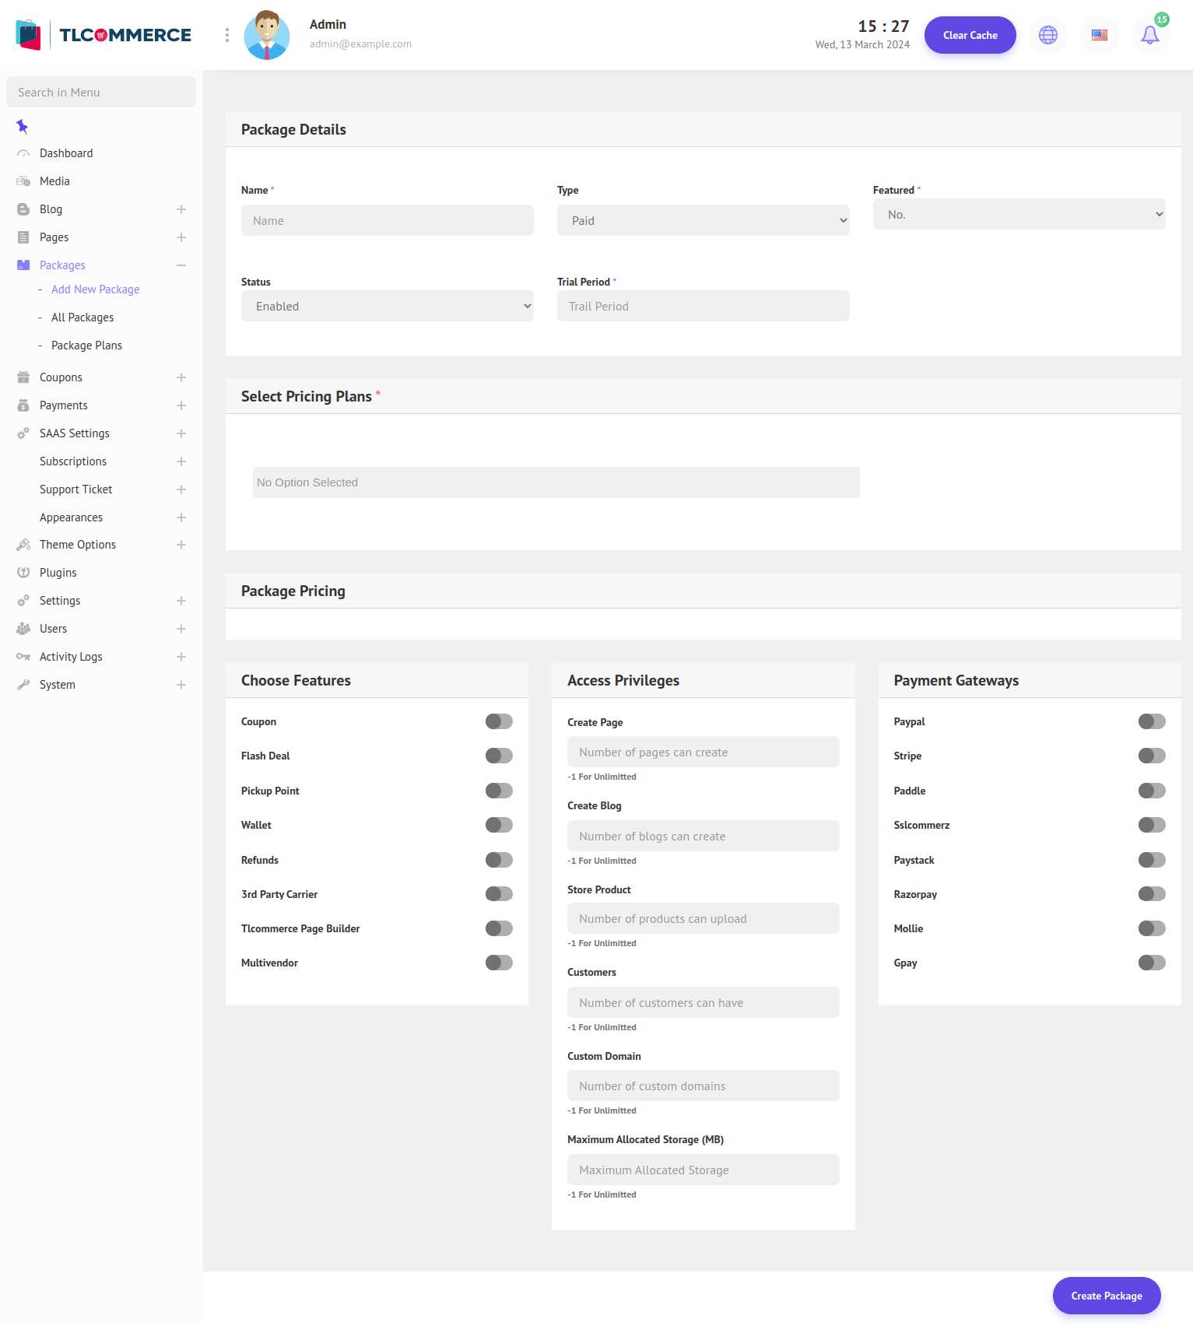The image size is (1193, 1326).
Task: Click the notification bell icon
Action: click(1149, 35)
